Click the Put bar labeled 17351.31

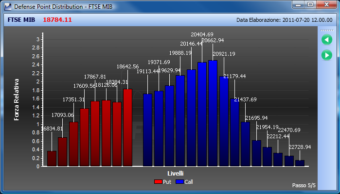point(74,144)
